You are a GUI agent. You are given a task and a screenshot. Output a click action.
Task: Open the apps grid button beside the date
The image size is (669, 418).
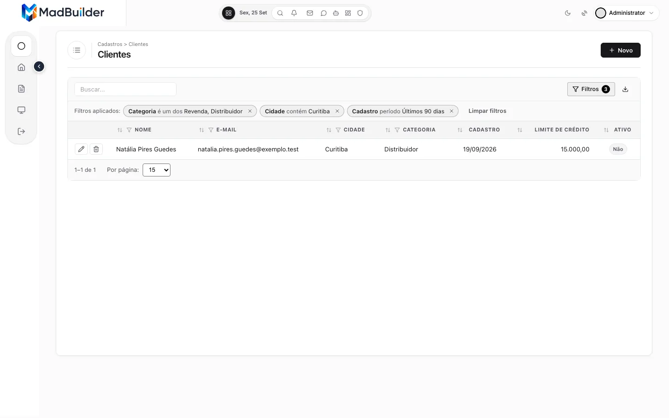tap(228, 13)
